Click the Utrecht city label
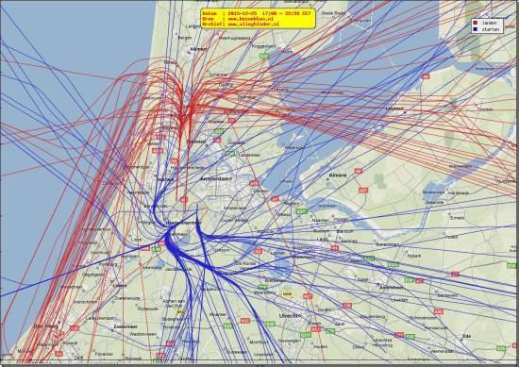 [x=290, y=316]
